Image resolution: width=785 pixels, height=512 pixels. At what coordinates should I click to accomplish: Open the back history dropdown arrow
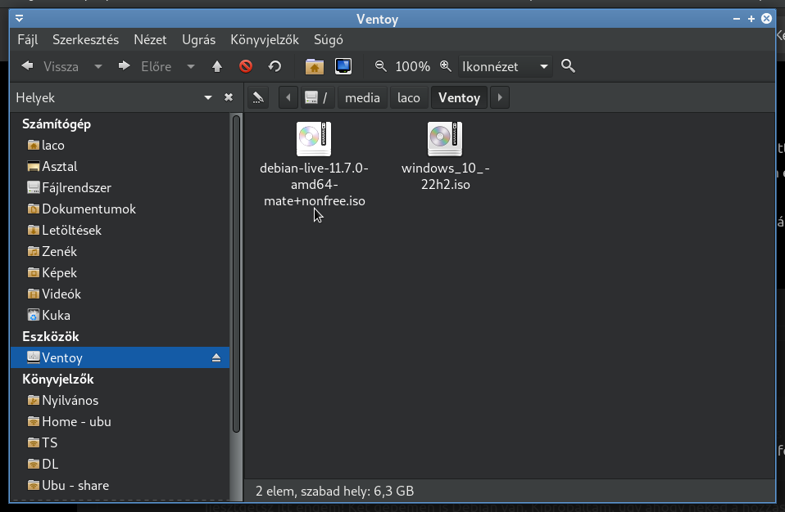point(98,66)
